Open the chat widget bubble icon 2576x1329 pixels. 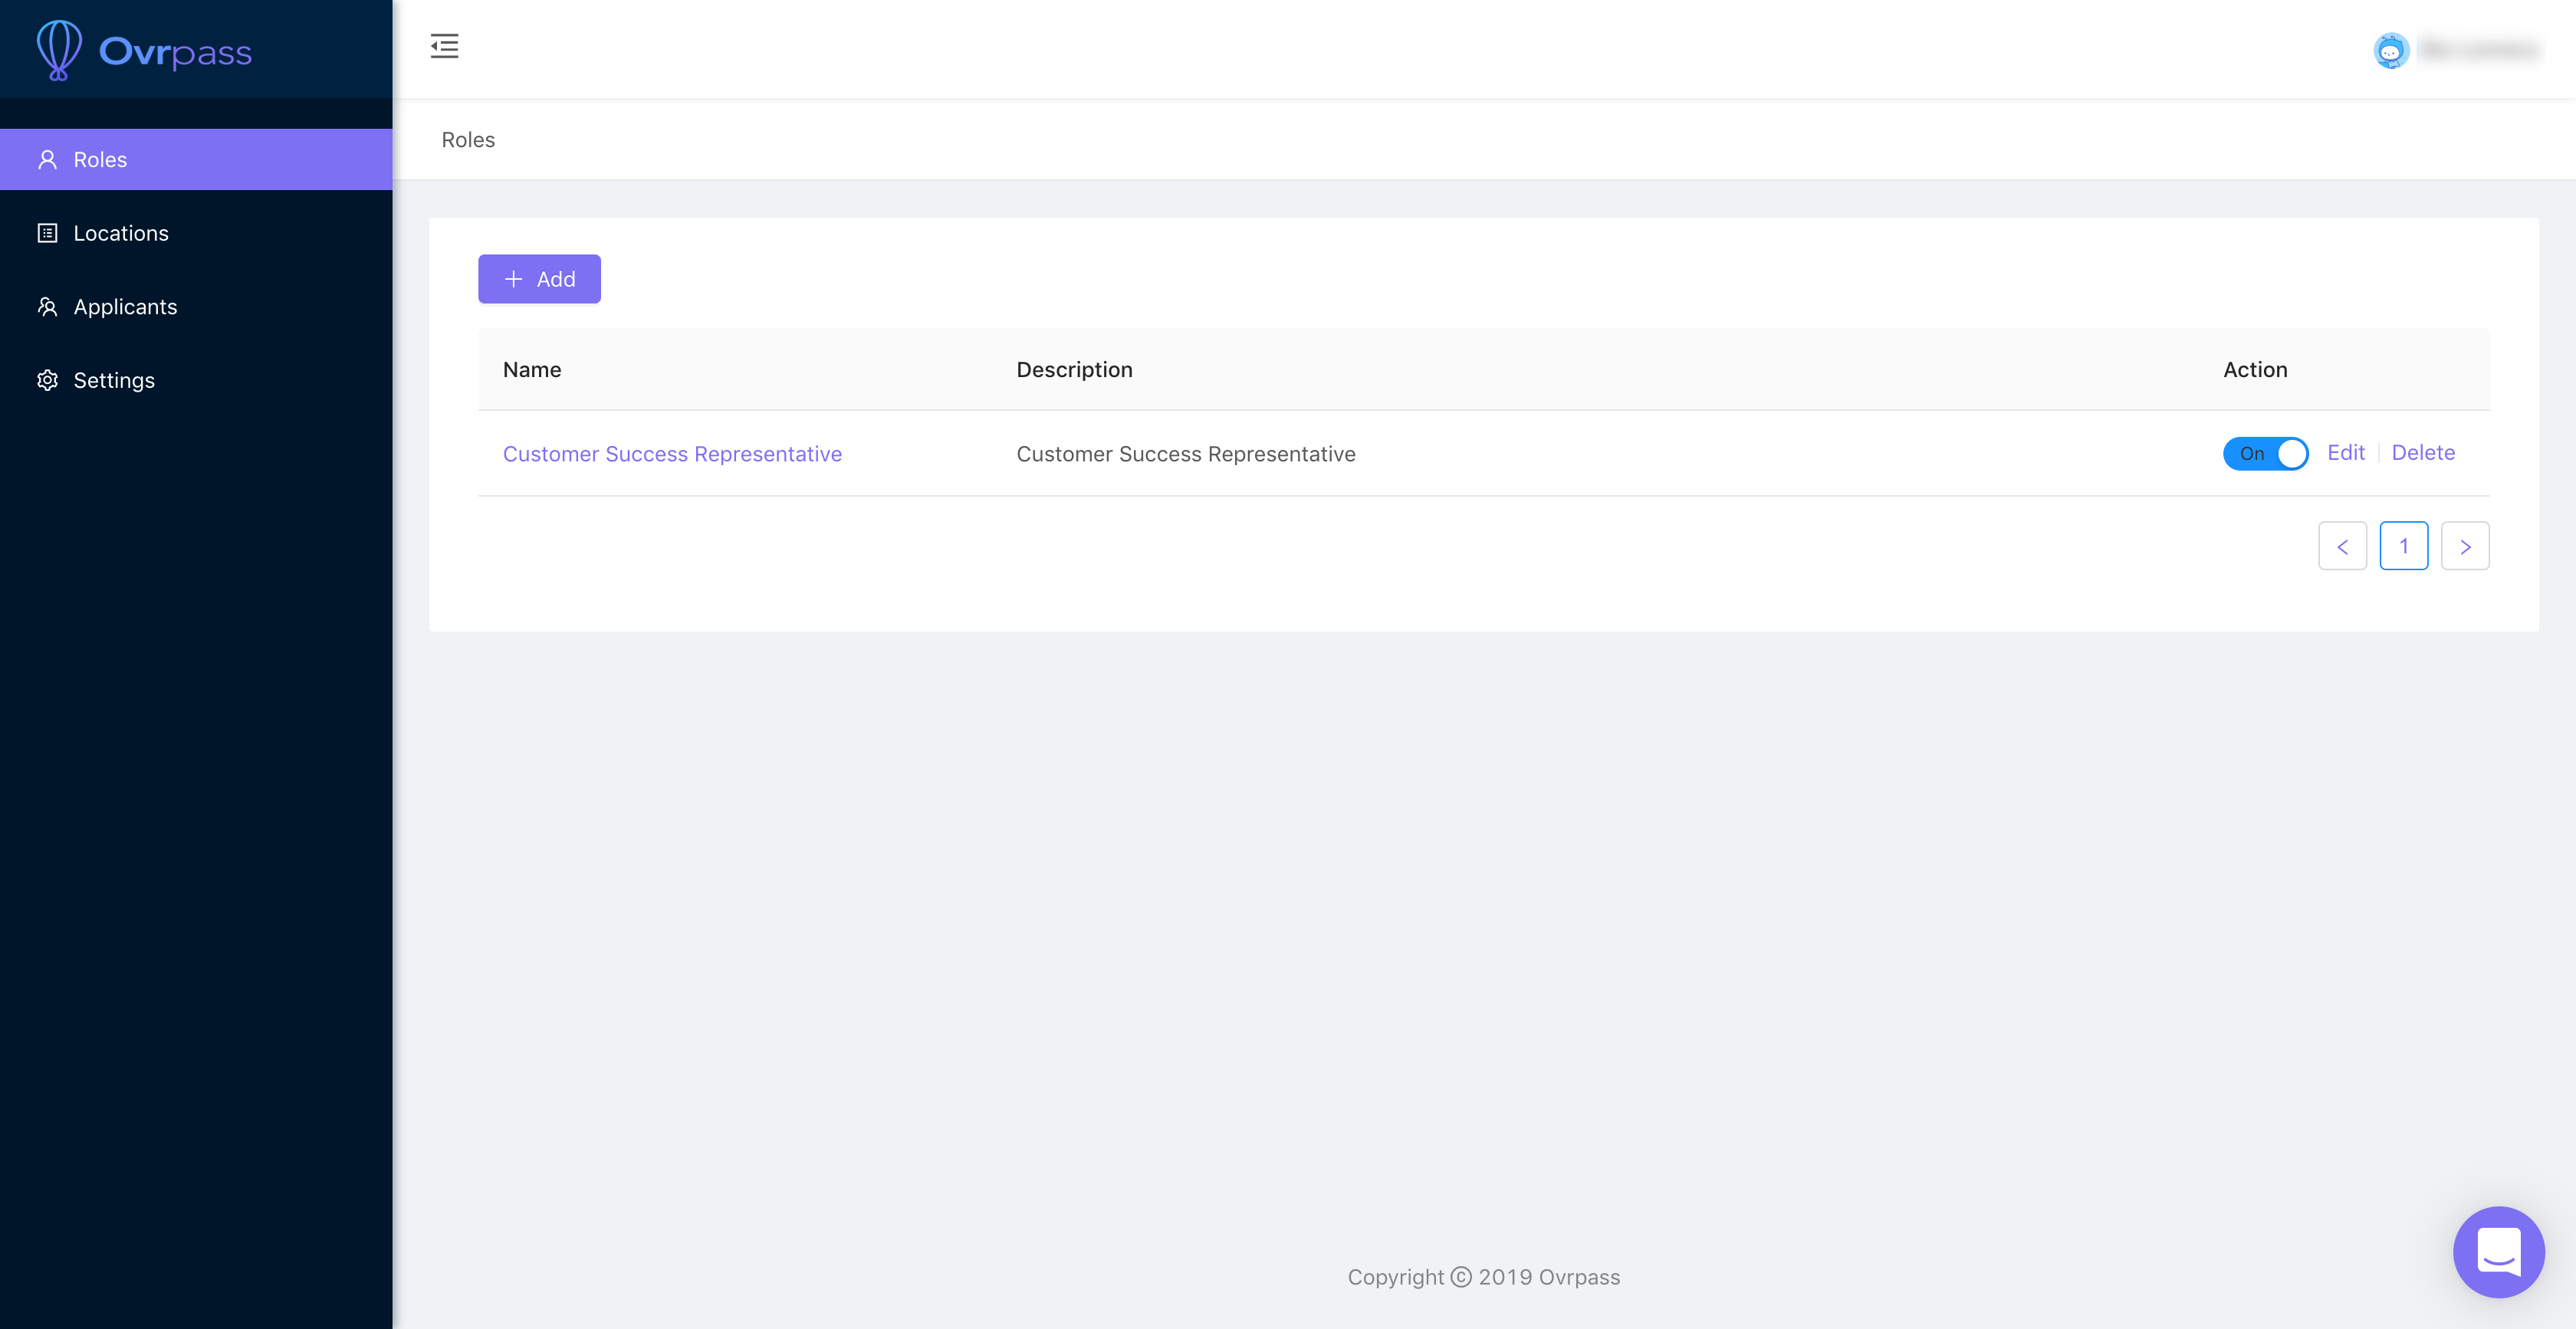pos(2498,1251)
